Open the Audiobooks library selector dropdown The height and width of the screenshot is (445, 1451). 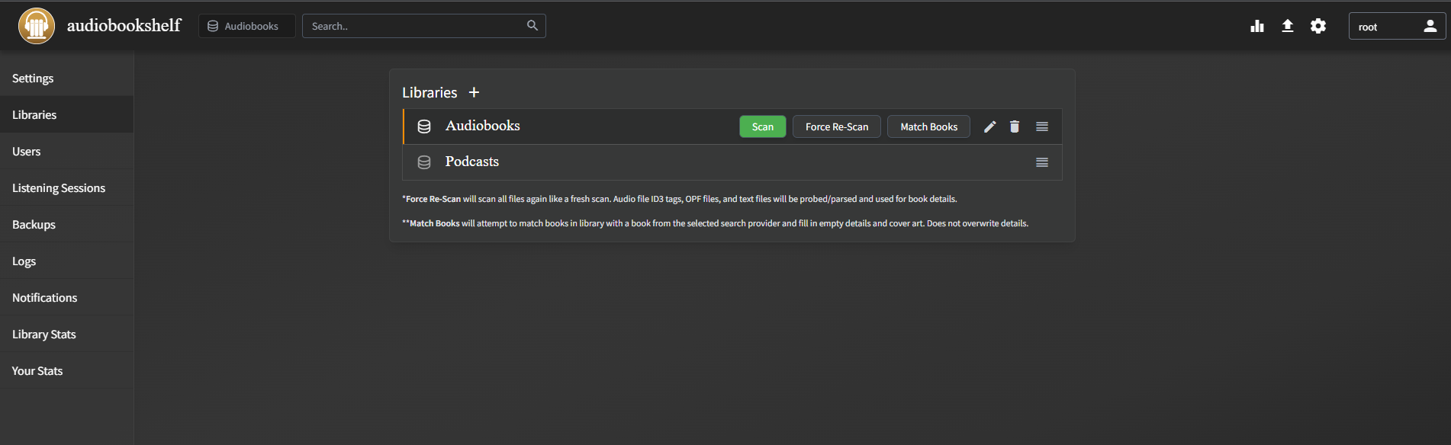(246, 26)
